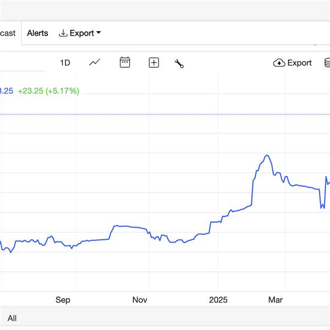Click the Mar axis label
This screenshot has height=330, width=330.
[276, 300]
